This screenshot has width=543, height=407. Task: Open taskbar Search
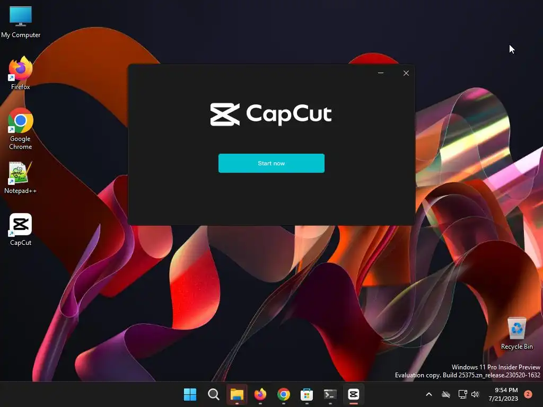(x=213, y=394)
